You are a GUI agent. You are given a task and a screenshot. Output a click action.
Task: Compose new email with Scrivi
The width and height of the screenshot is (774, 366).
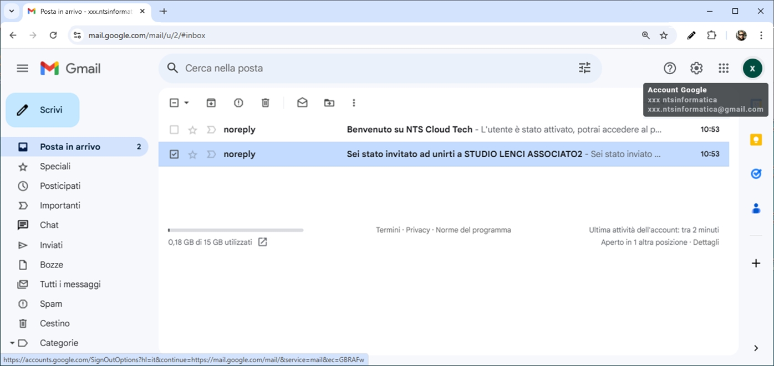click(x=43, y=110)
